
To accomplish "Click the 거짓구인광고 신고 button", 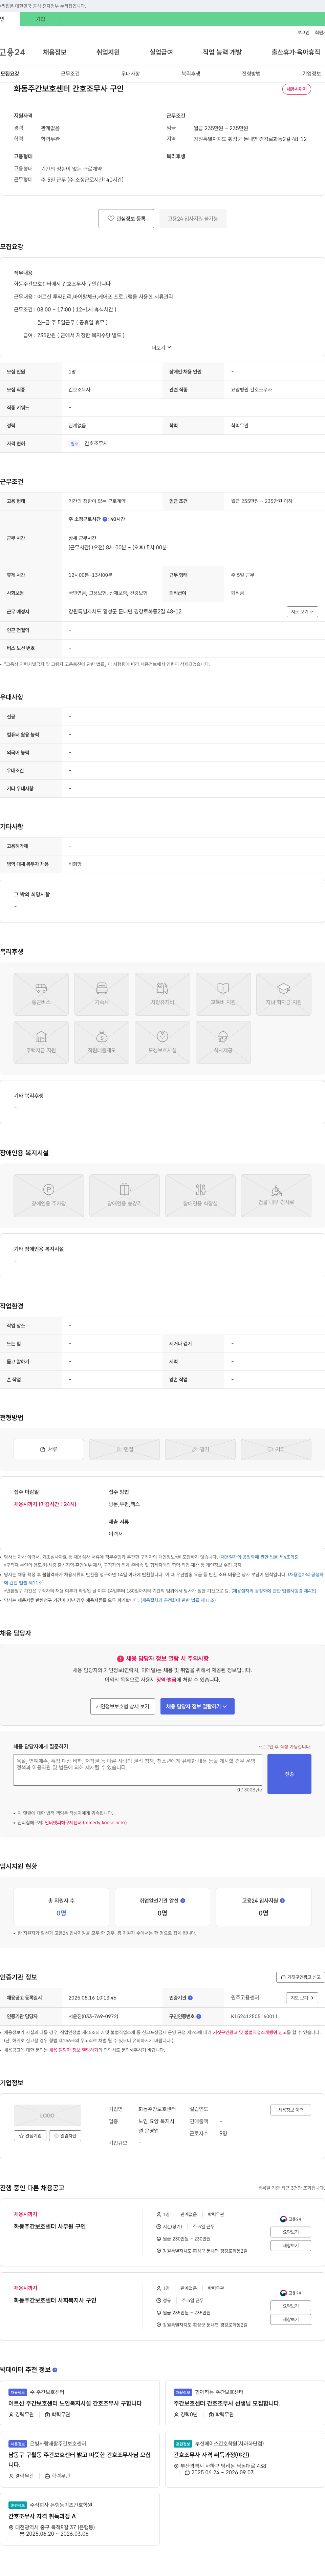I will coord(300,1977).
